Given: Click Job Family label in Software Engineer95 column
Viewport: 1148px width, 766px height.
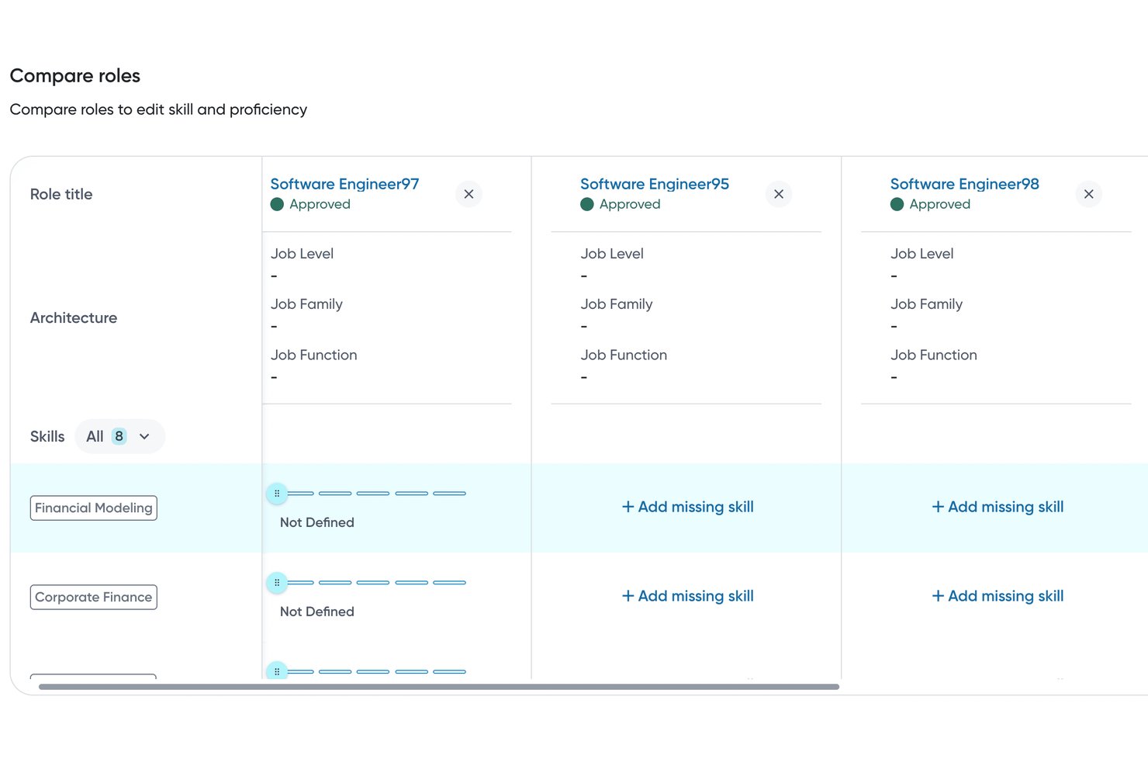Looking at the screenshot, I should (x=617, y=304).
